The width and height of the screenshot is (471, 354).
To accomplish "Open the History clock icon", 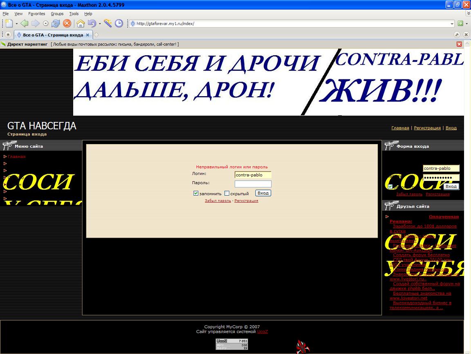I will pyautogui.click(x=119, y=24).
